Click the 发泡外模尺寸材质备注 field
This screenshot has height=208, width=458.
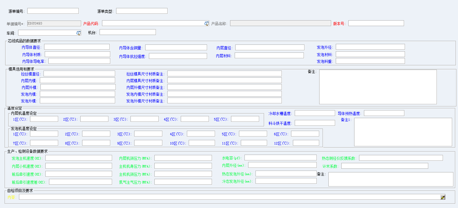(x=224, y=101)
